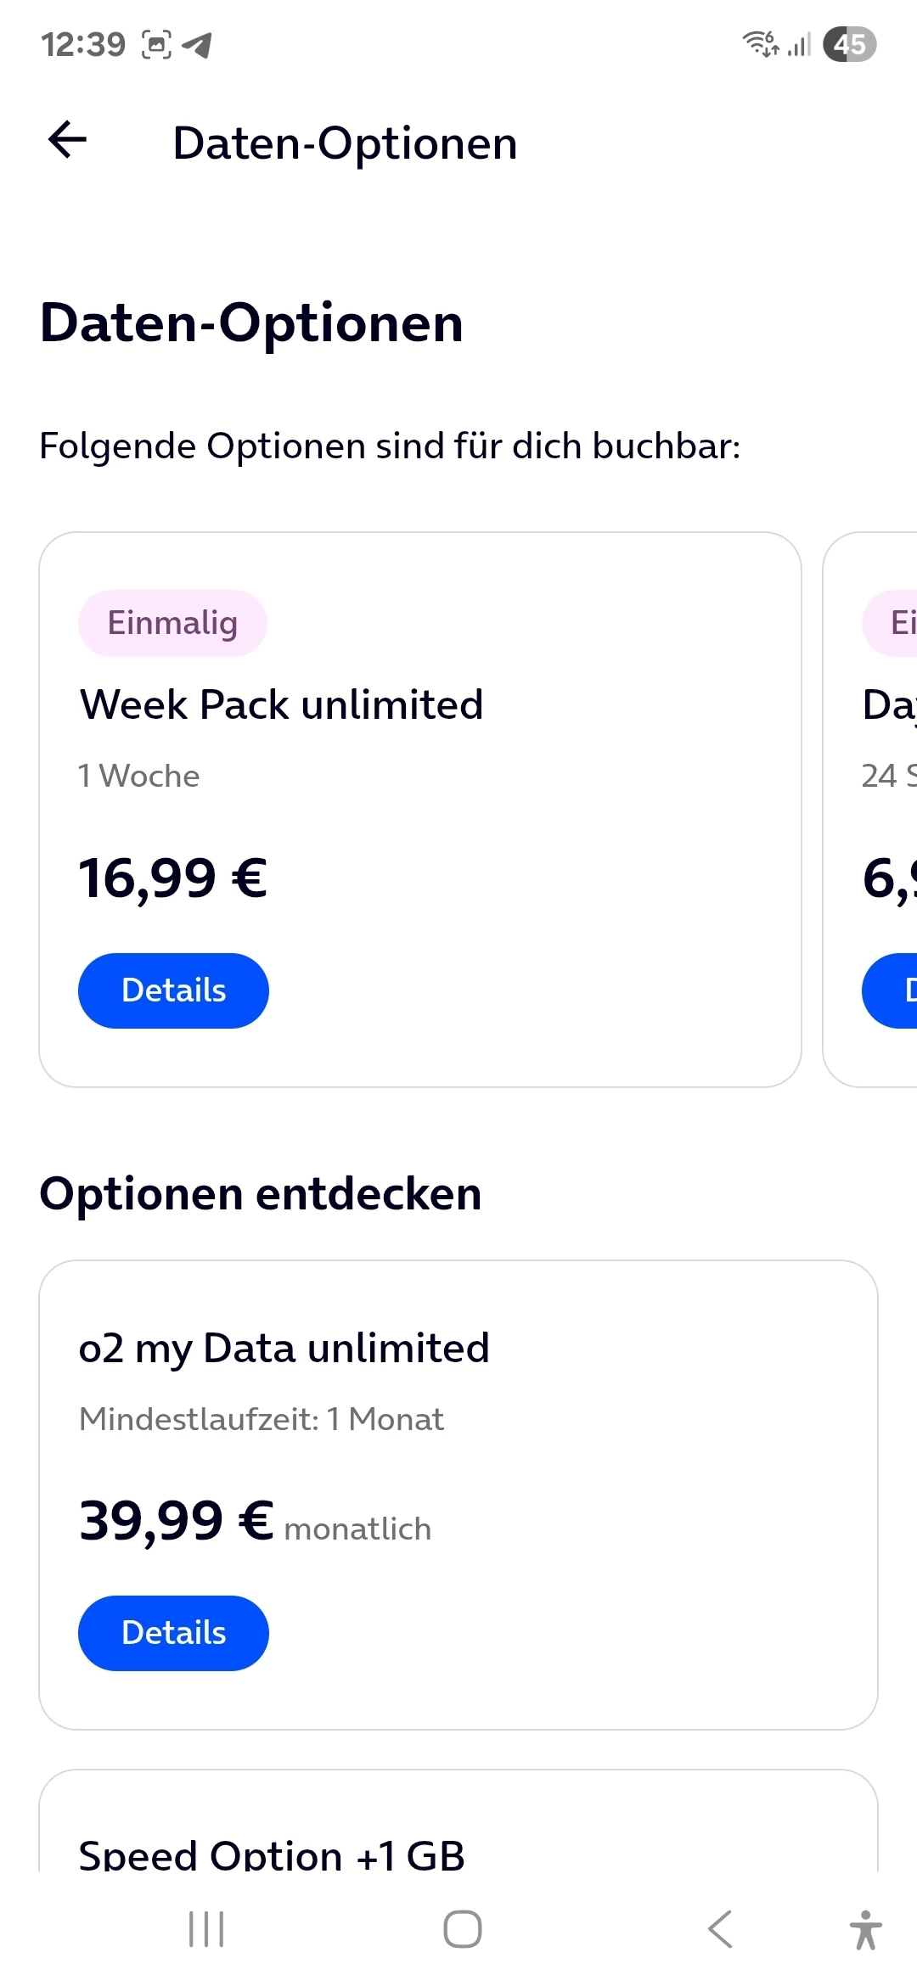Image resolution: width=917 pixels, height=1986 pixels.
Task: Tap the Wi-Fi status icon
Action: point(761,43)
